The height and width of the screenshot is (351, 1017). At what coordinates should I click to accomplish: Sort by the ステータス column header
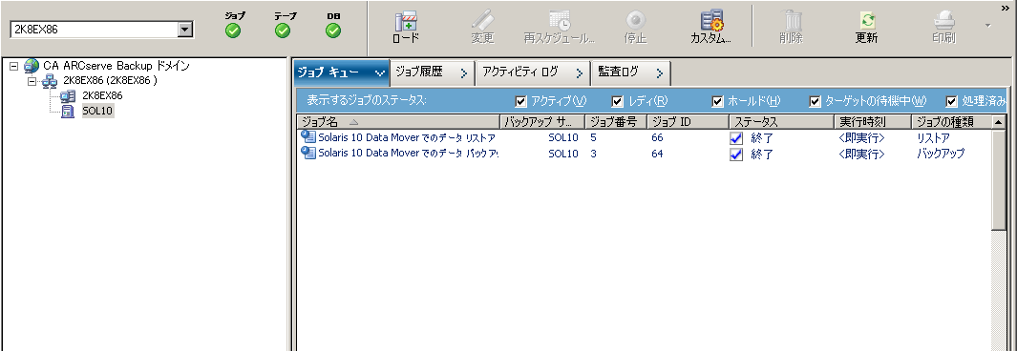tap(781, 122)
